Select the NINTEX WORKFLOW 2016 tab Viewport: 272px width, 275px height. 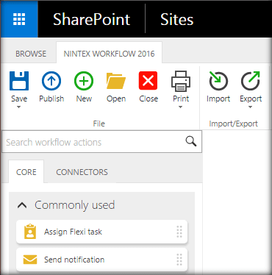109,54
